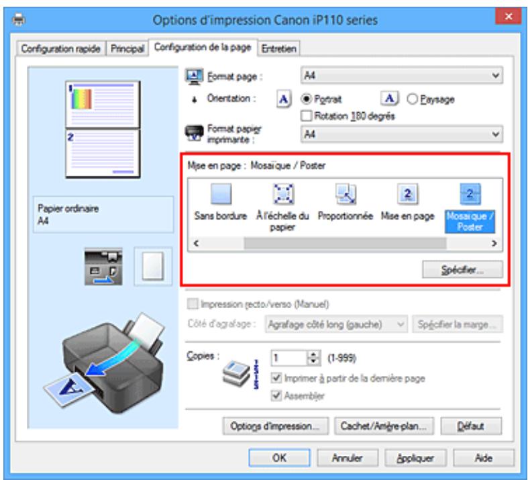Increase copies with the up spinner arrow
The image size is (528, 480).
tap(313, 354)
